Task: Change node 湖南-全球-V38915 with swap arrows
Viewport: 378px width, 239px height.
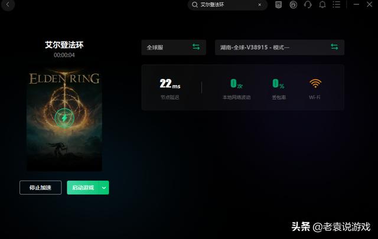Action: 334,47
